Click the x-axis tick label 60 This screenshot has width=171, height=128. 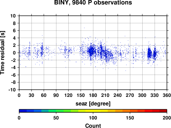click(x=44, y=95)
